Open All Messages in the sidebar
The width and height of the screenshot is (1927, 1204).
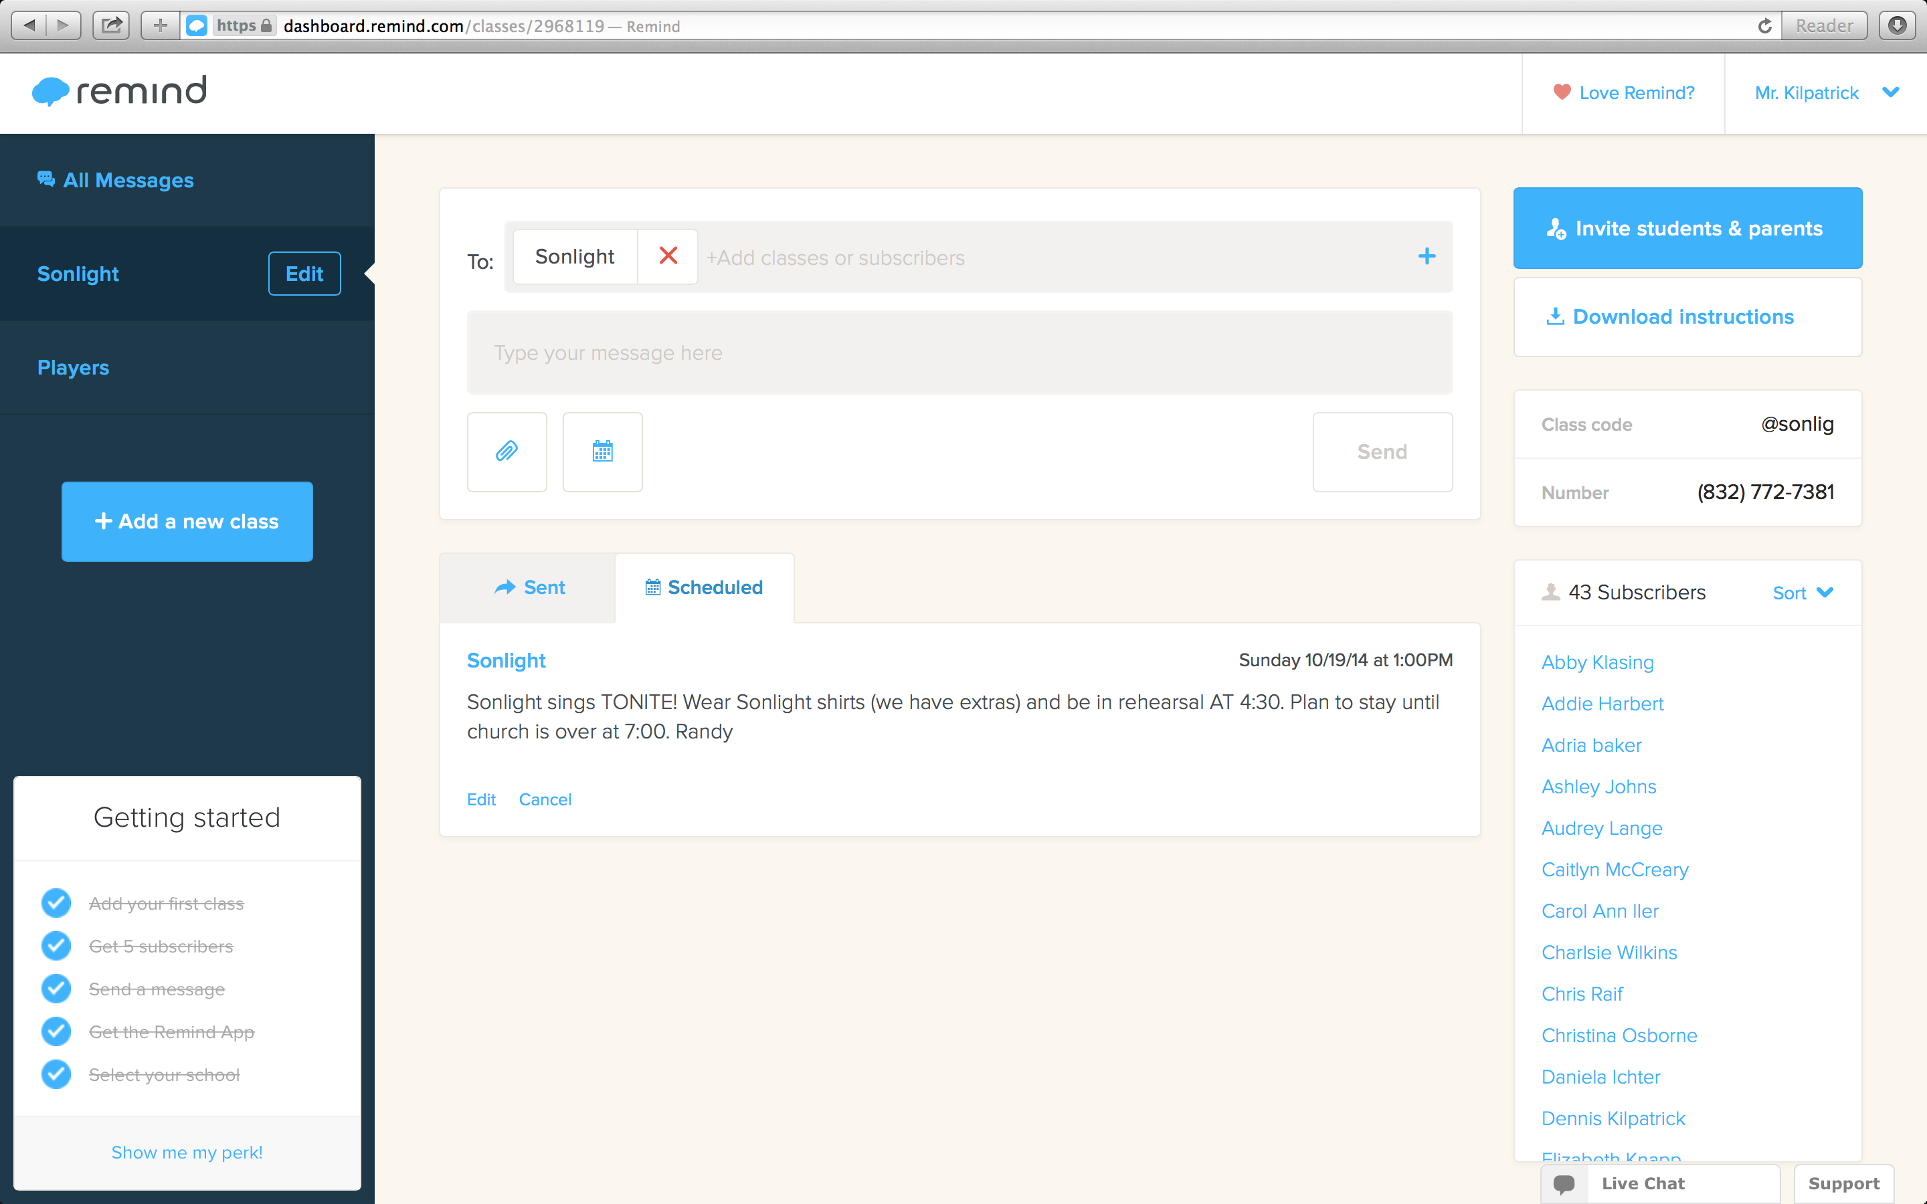pos(116,180)
